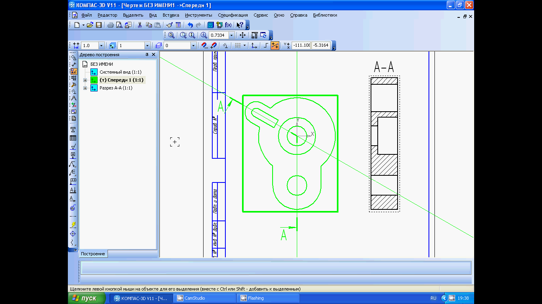
Task: Toggle the highlighted rounding mode button
Action: click(275, 46)
